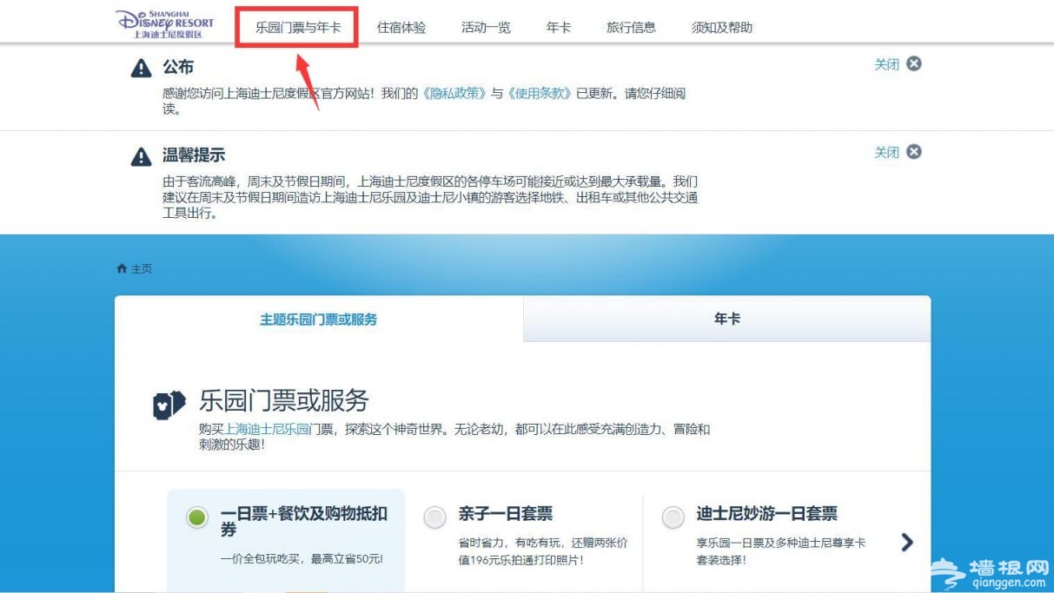Select 一日票+餐饮及购物抵扣券 radio button

[x=197, y=517]
